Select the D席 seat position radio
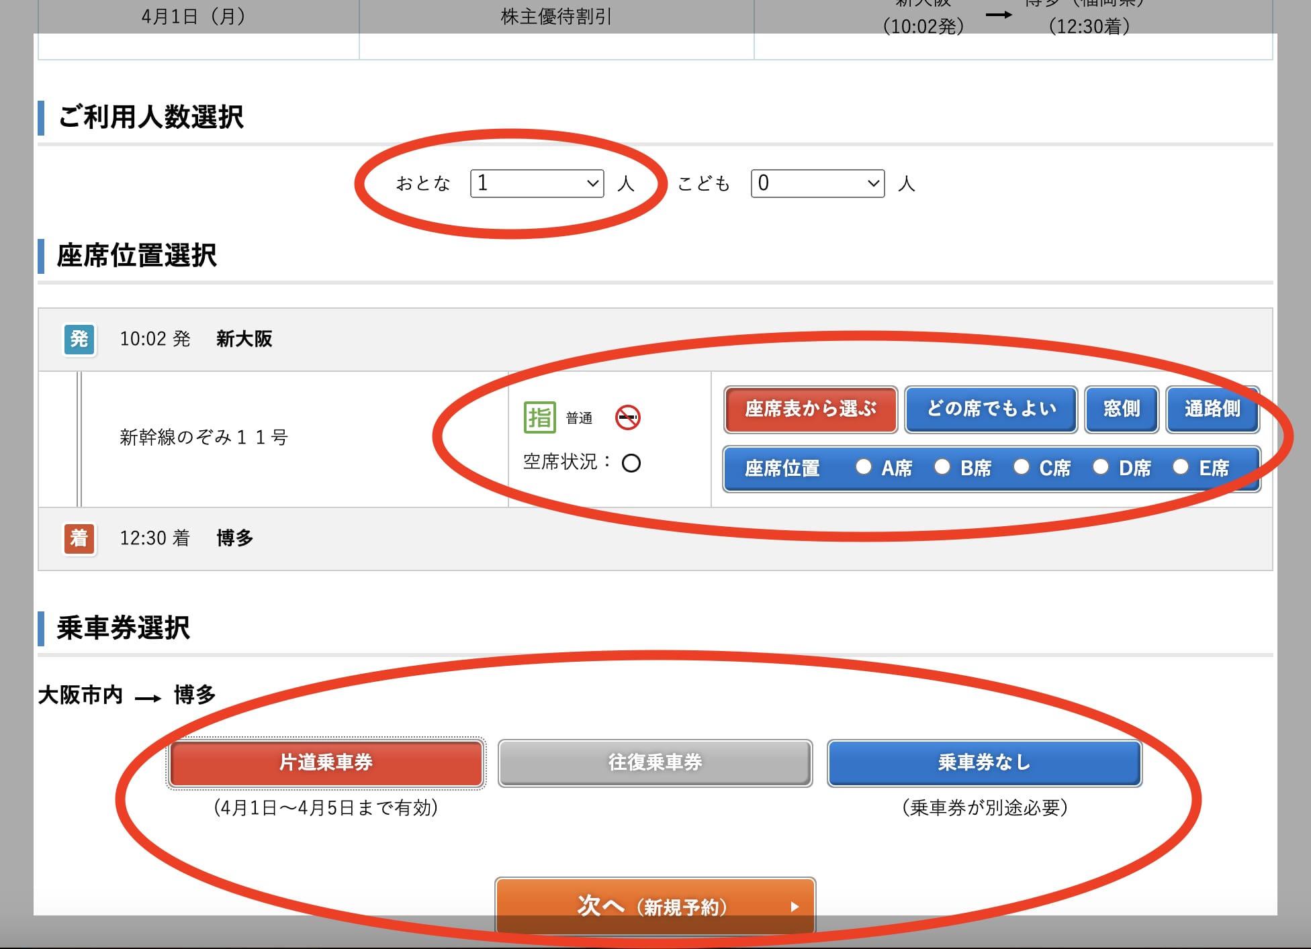The width and height of the screenshot is (1311, 949). (1101, 468)
